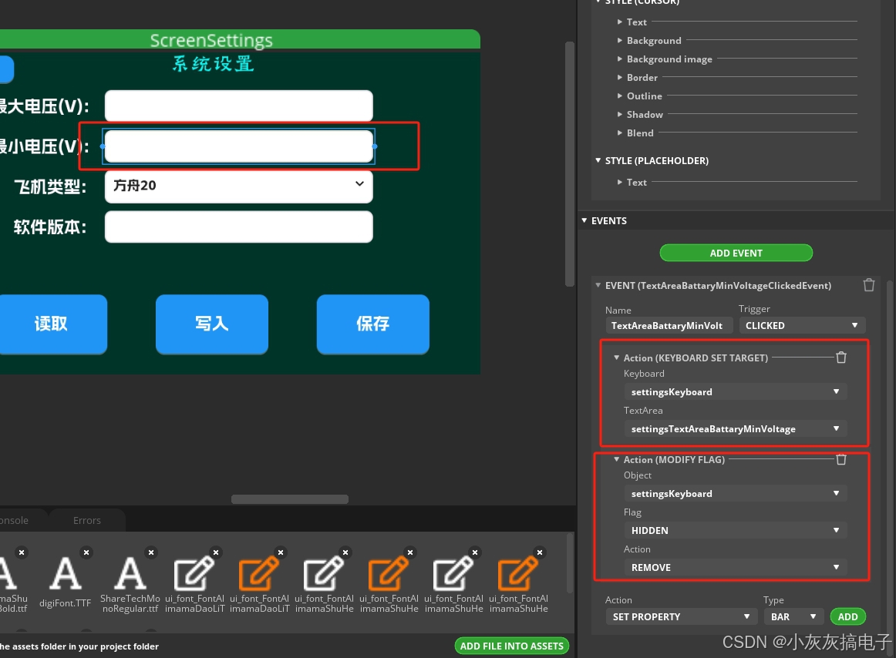Switch to the Errors tab
This screenshot has height=658, width=896.
(x=86, y=520)
